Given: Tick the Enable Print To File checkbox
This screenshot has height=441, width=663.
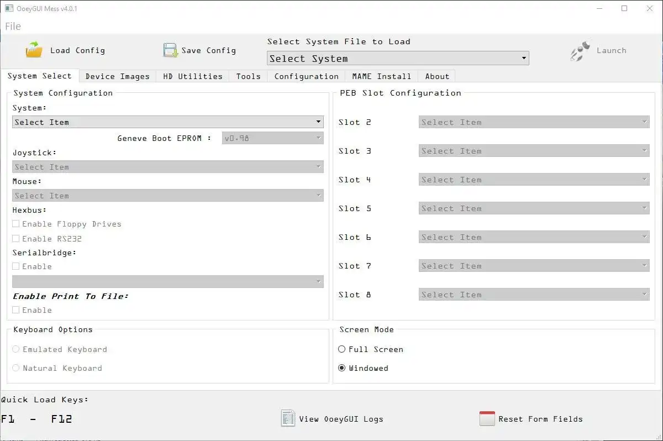Looking at the screenshot, I should [x=16, y=310].
